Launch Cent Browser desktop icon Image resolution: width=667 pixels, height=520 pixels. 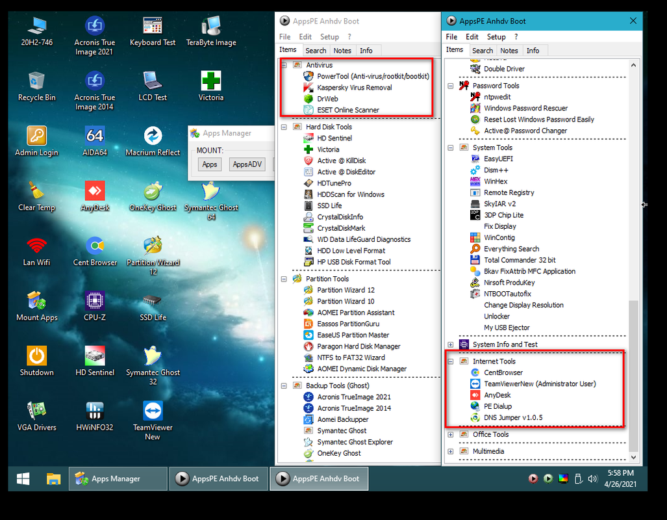point(94,252)
